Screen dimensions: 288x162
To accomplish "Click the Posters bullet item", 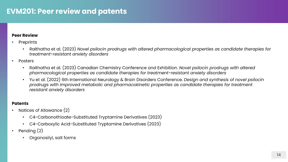I will (x=26, y=61).
